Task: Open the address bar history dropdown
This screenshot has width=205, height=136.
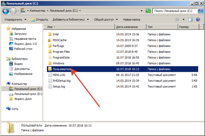Action: (141, 11)
